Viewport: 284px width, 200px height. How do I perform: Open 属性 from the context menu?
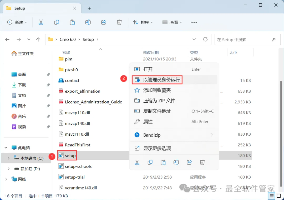[x=174, y=122]
